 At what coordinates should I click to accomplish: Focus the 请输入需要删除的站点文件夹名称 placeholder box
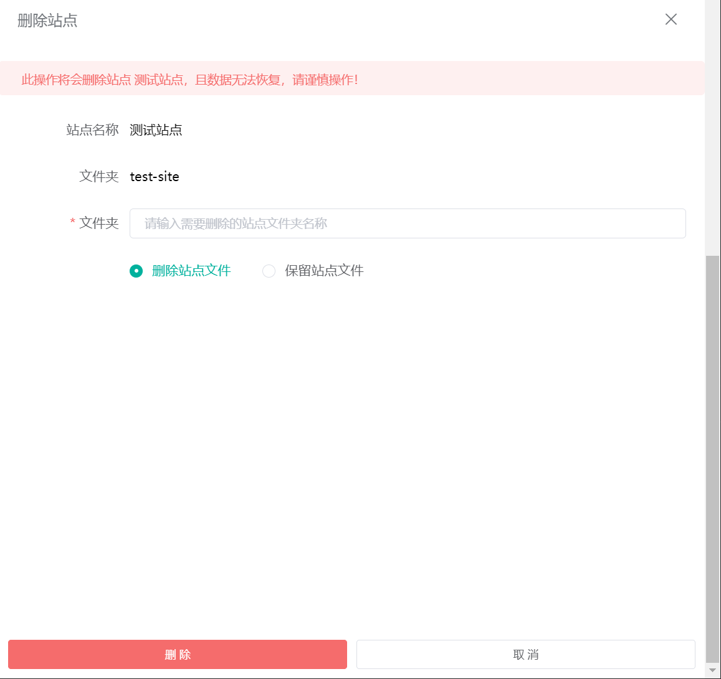tap(408, 223)
